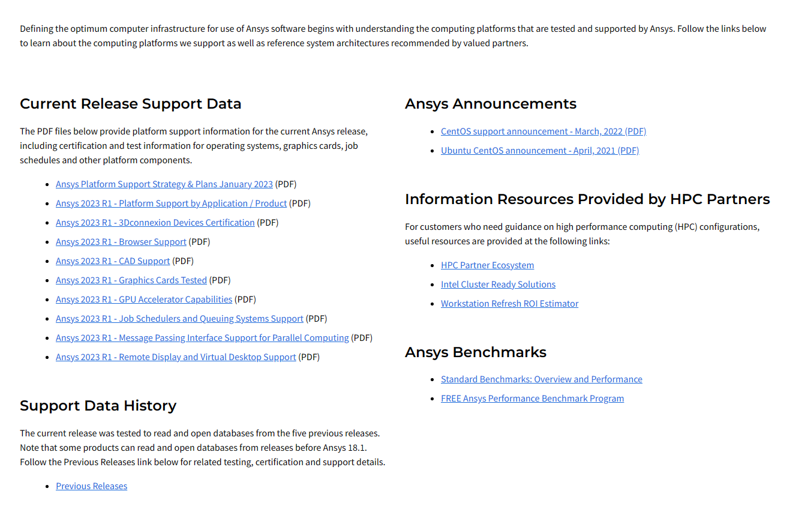Go to the Previous Releases link
This screenshot has width=802, height=518.
pos(92,486)
